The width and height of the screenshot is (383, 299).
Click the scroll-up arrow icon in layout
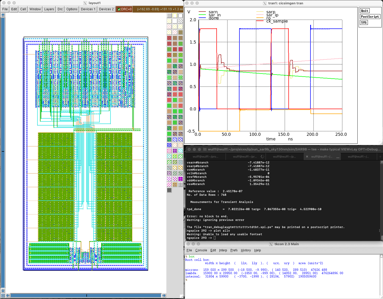pyautogui.click(x=3, y=15)
